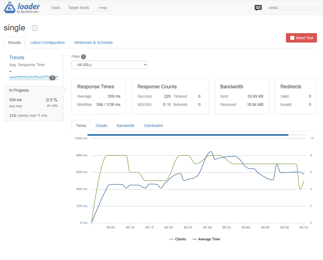This screenshot has height=260, width=323.
Task: Click the loader logo icon
Action: tap(10, 8)
